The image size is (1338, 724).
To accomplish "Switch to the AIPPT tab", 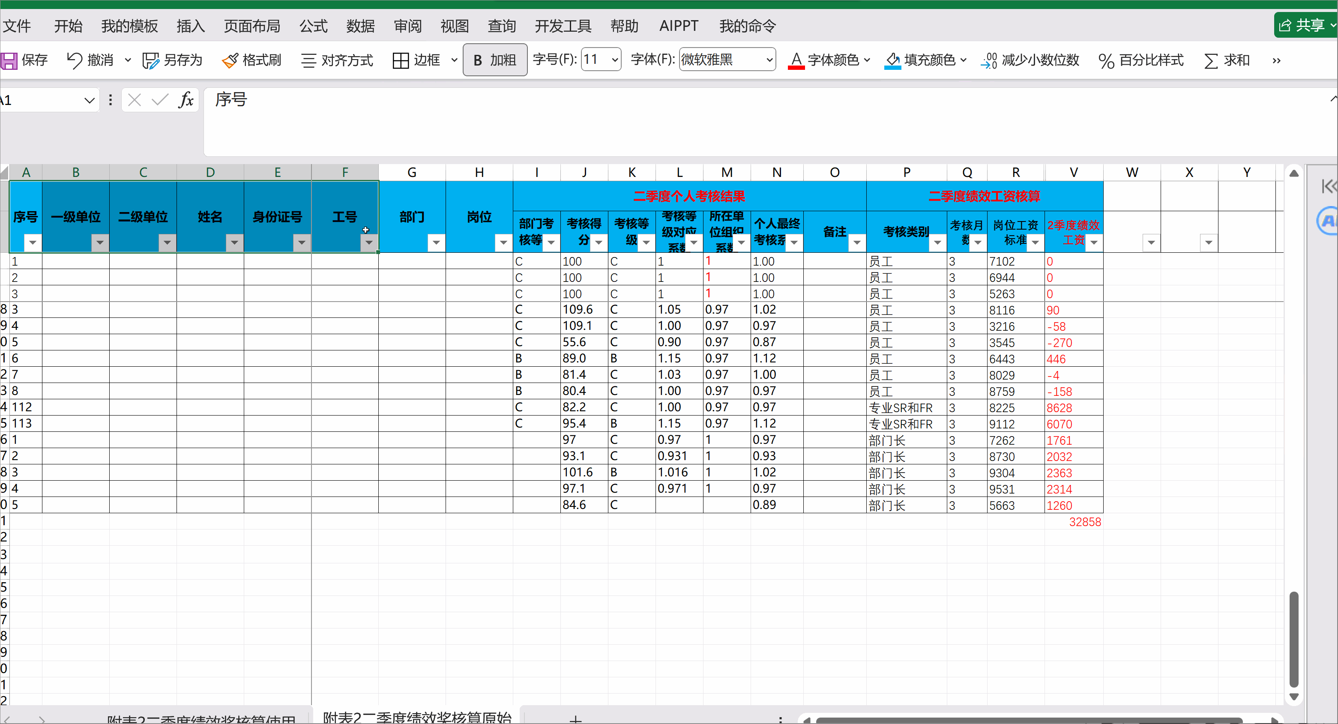I will click(x=679, y=26).
